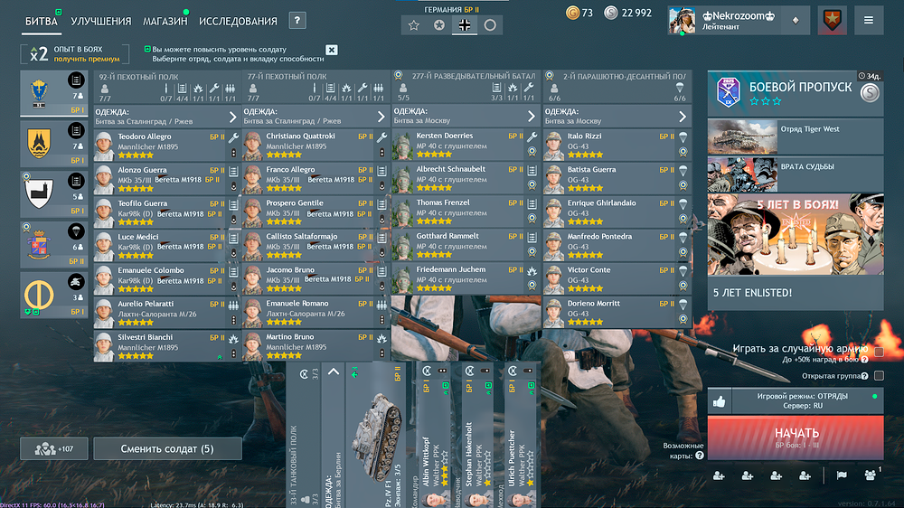This screenshot has height=508, width=904.
Task: Open the group members icon at bottom right
Action: [870, 475]
